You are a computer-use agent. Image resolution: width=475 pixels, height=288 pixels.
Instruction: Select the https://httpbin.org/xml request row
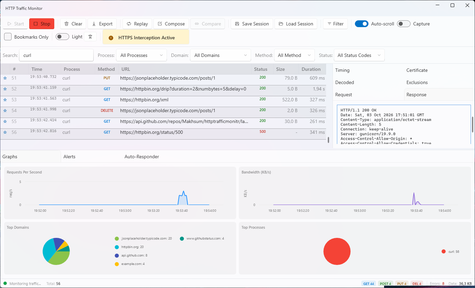pyautogui.click(x=163, y=100)
